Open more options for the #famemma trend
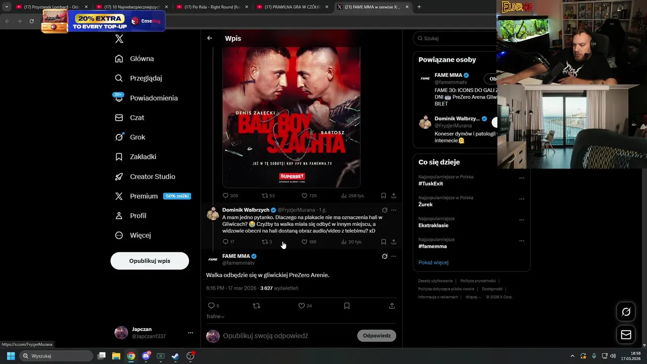 pyautogui.click(x=522, y=241)
